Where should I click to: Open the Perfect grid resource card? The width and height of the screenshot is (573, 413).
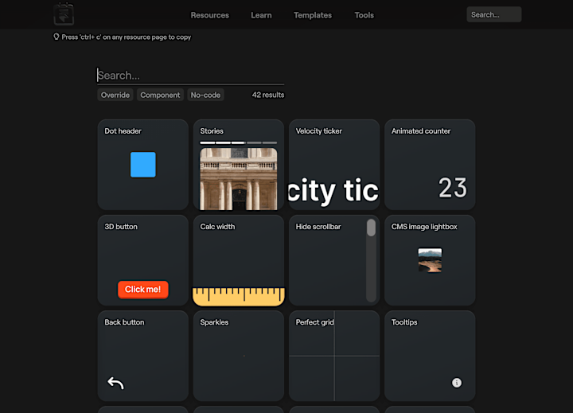(x=334, y=356)
